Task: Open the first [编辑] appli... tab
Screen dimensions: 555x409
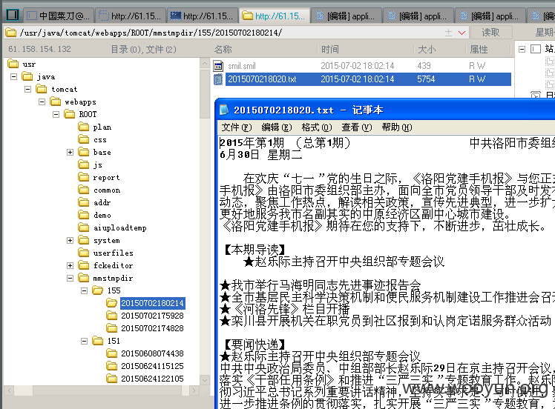Action: coord(347,16)
